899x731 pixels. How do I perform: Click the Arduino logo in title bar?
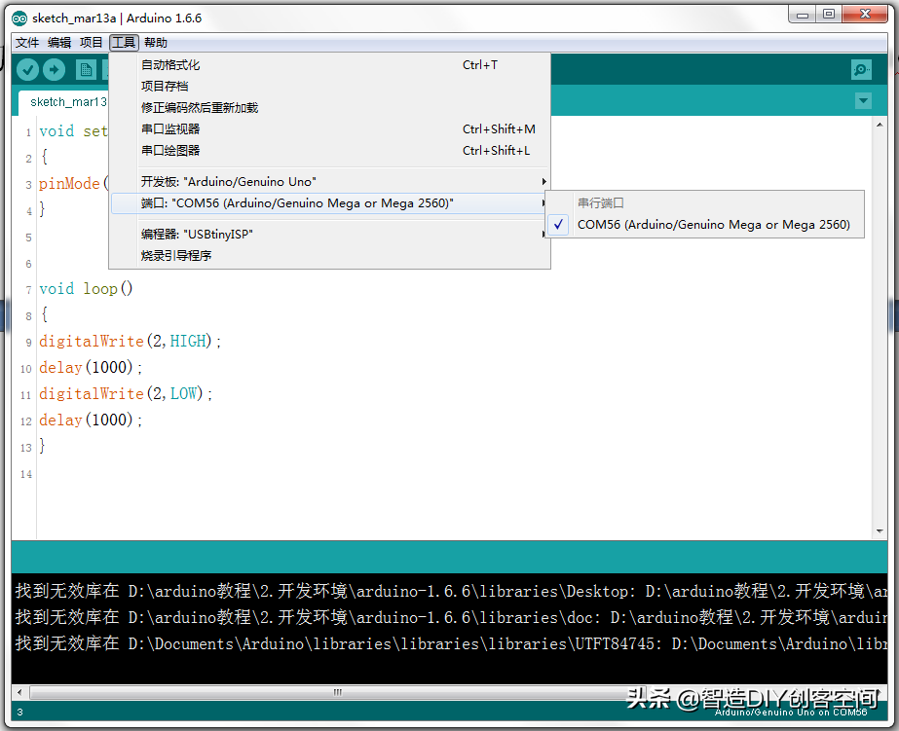(x=19, y=18)
